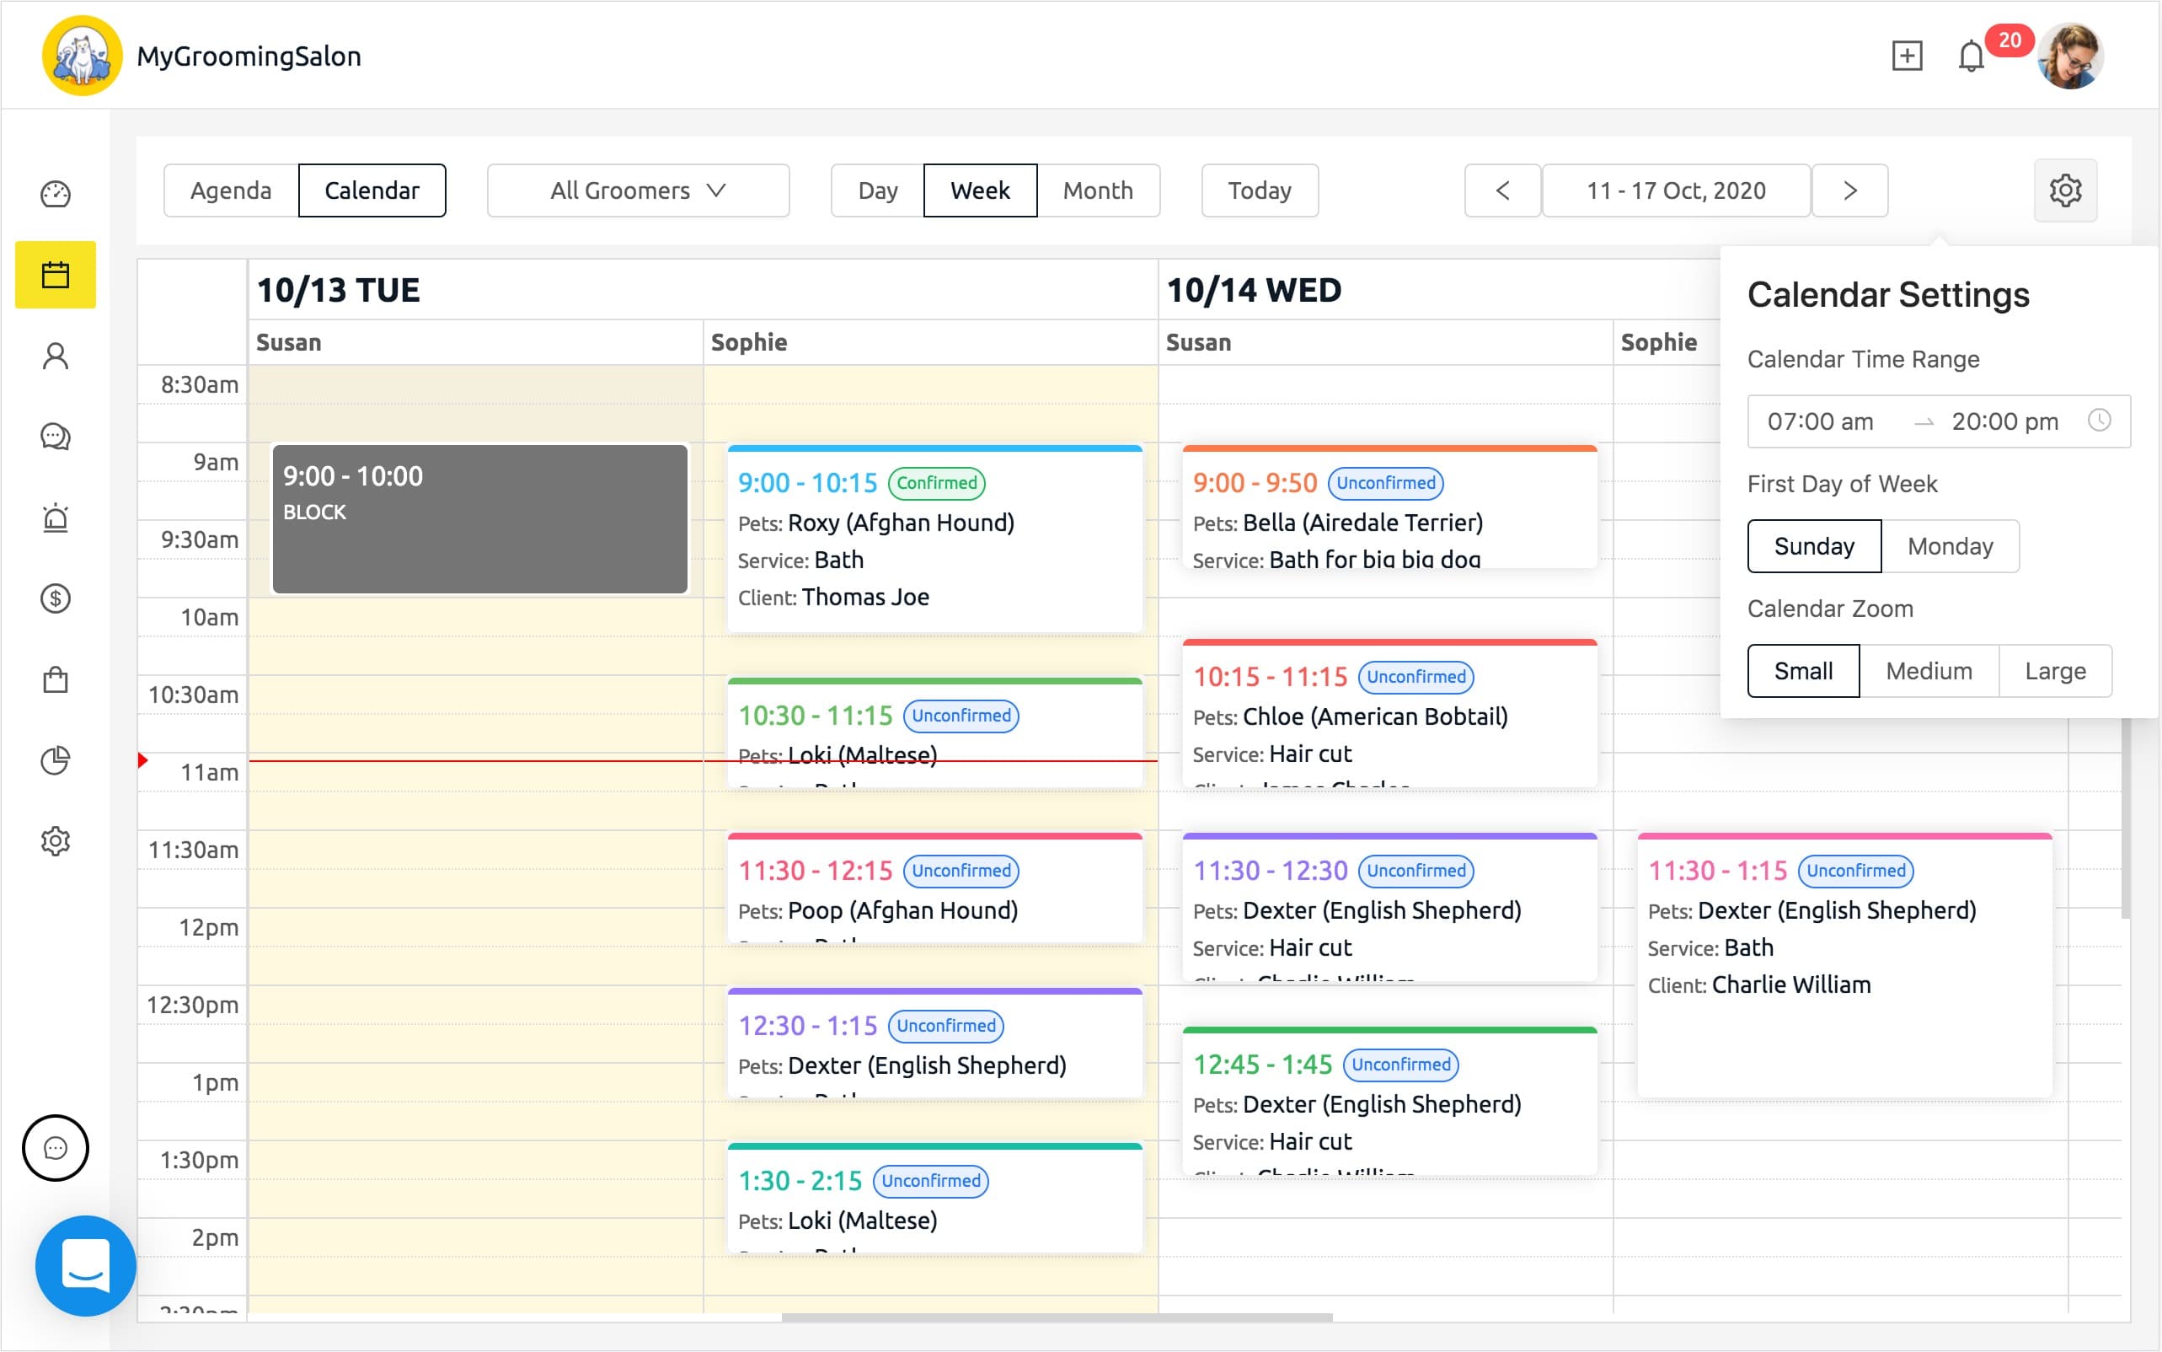
Task: Open the pie chart reports sidebar icon
Action: (56, 760)
